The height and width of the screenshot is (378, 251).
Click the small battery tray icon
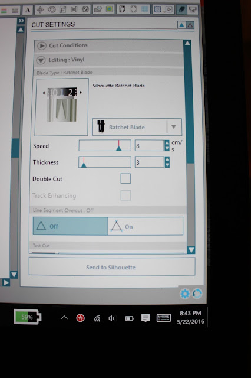tap(130, 319)
